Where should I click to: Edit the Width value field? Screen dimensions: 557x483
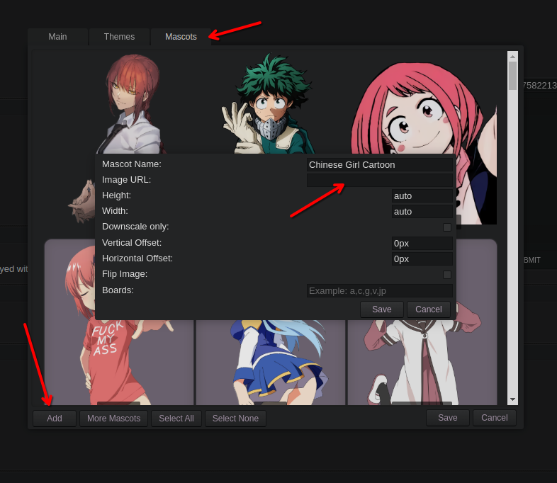tap(422, 212)
